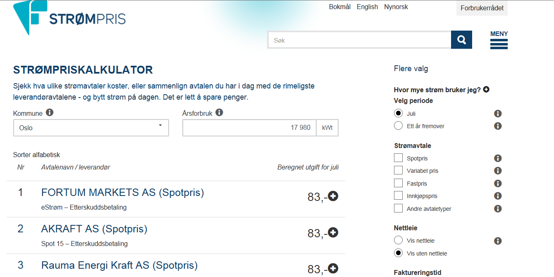This screenshot has width=554, height=277.
Task: Click info icon for Variabel pris
Action: [498, 171]
